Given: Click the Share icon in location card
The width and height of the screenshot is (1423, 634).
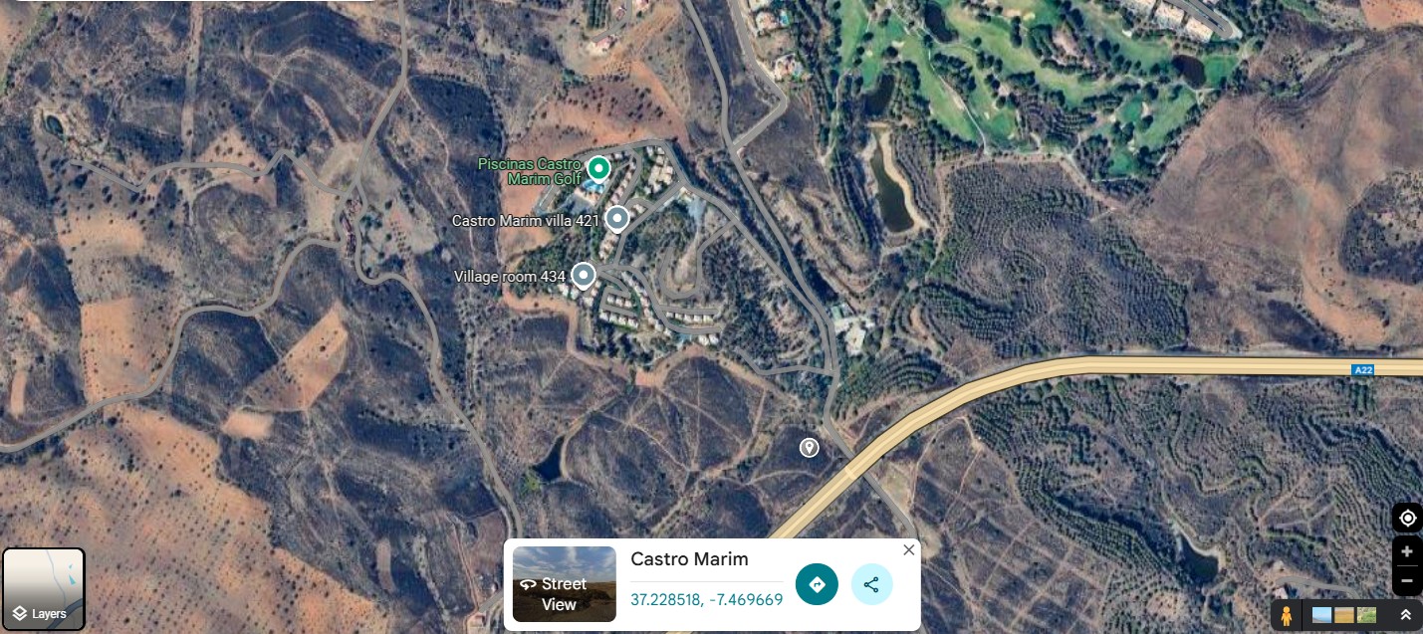Looking at the screenshot, I should click(x=871, y=584).
